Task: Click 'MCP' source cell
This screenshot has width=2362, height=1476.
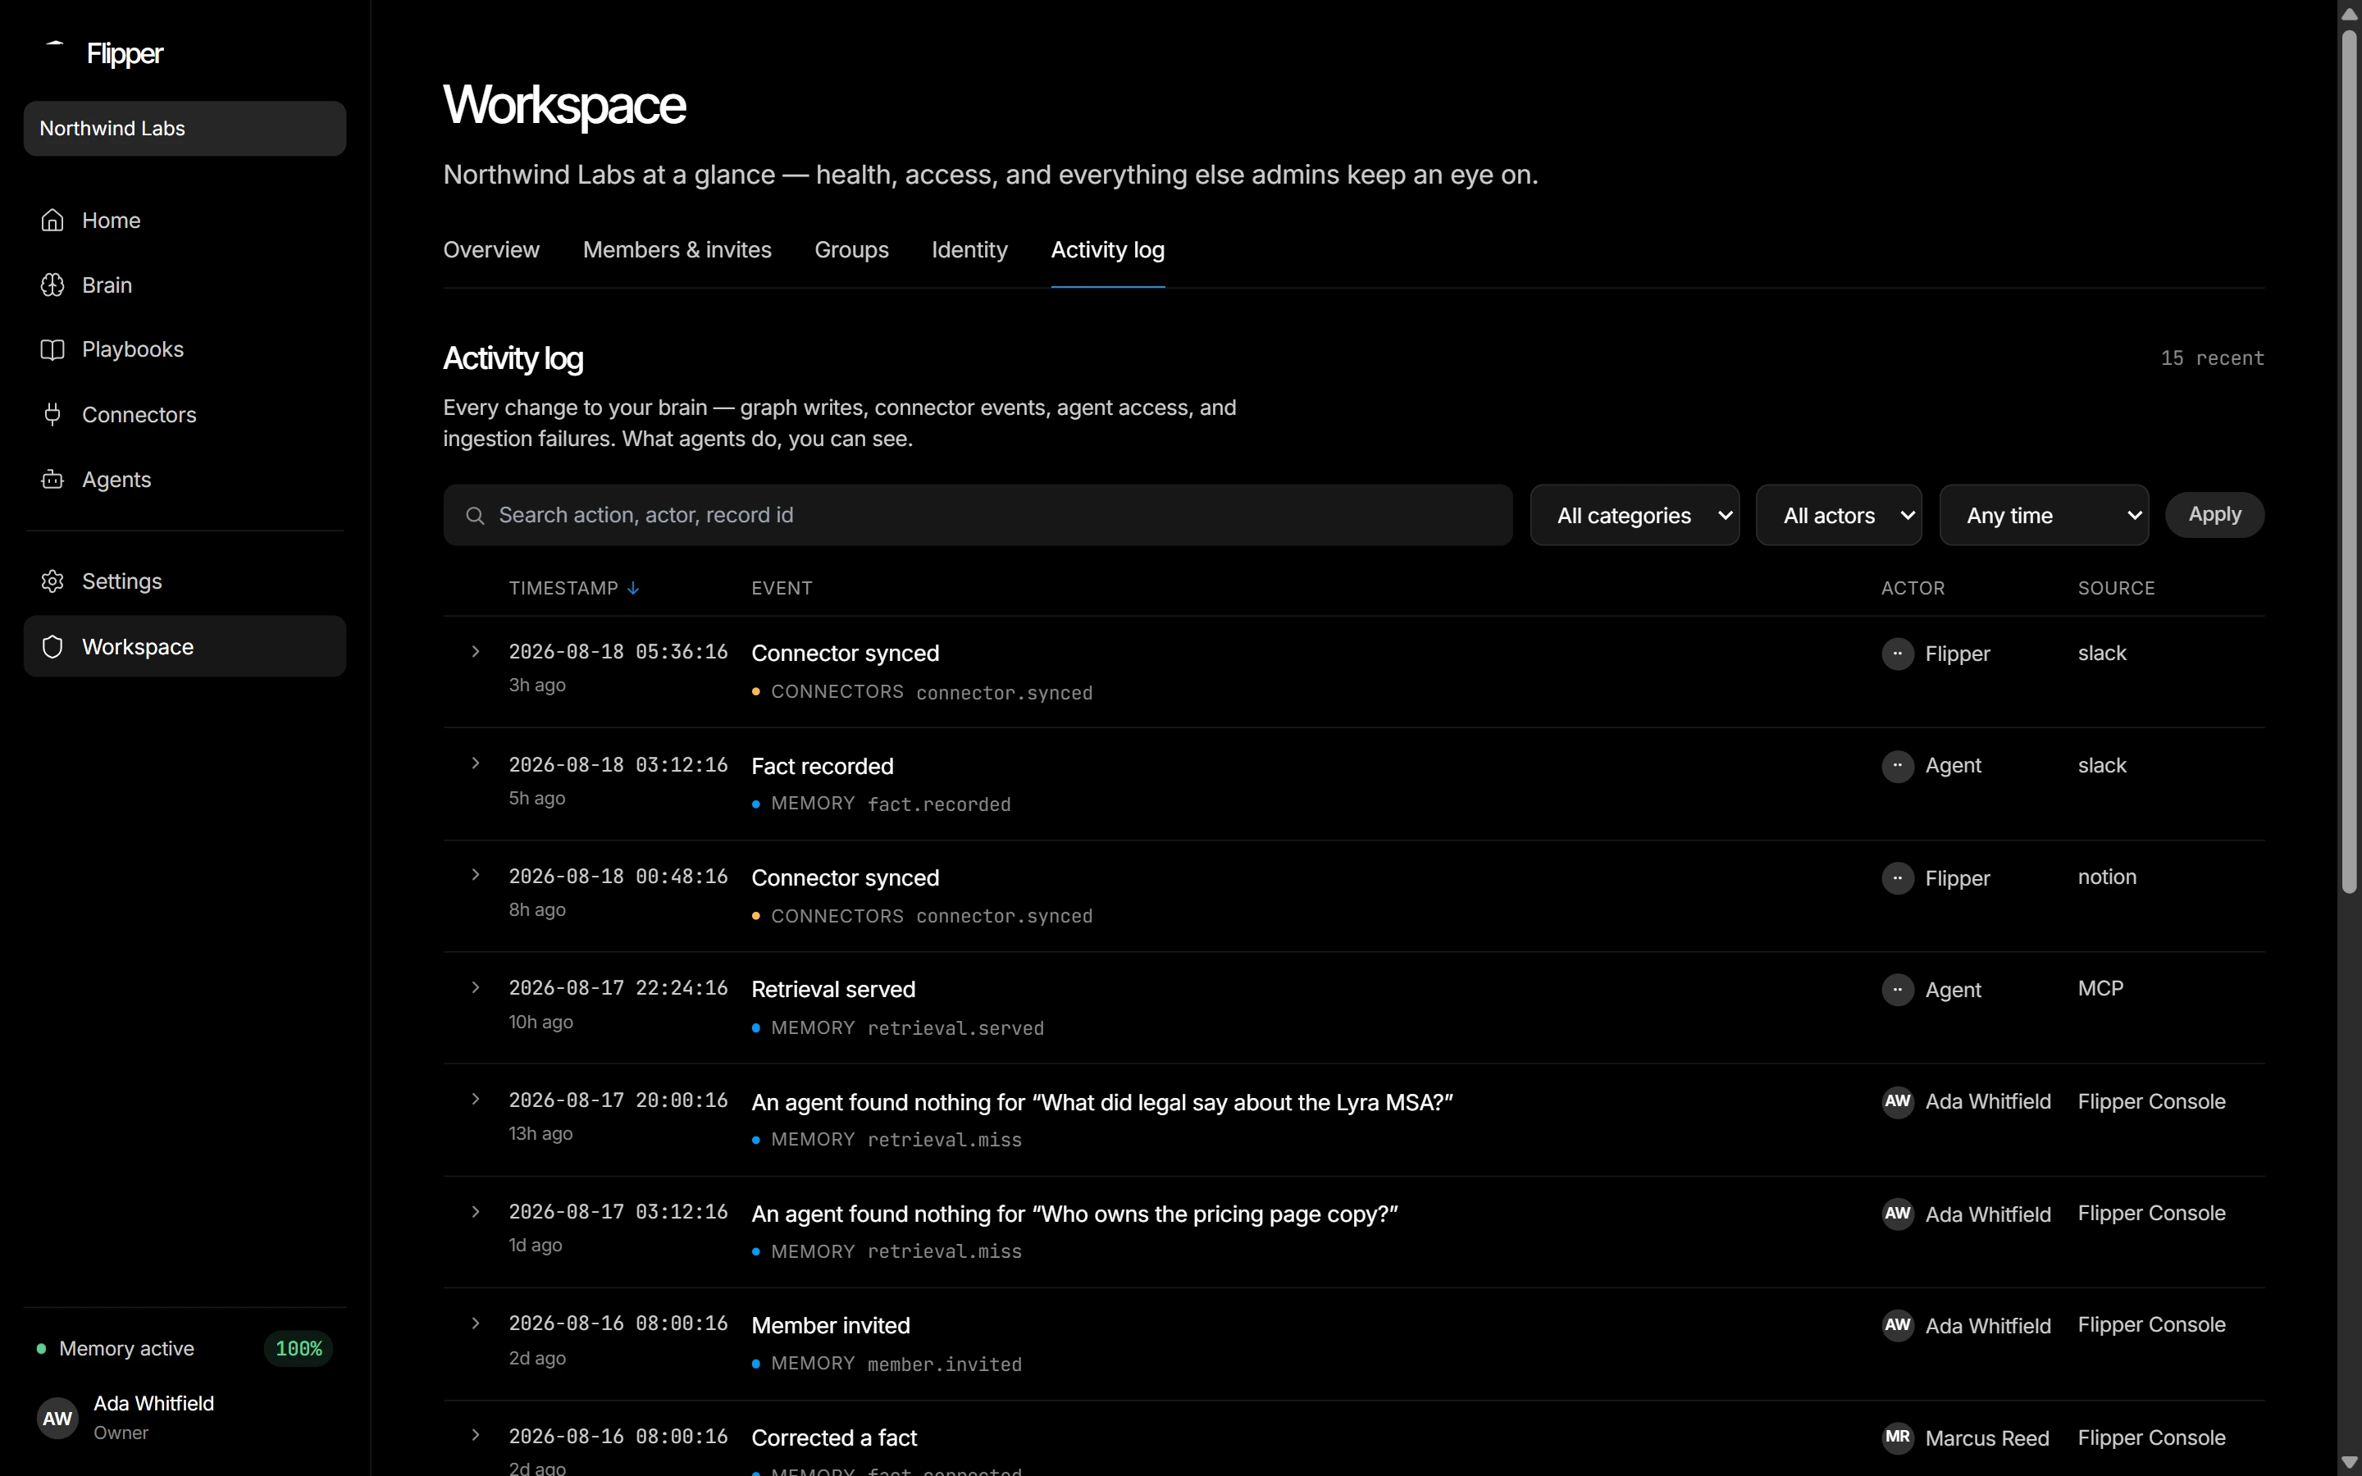Action: pos(2100,989)
